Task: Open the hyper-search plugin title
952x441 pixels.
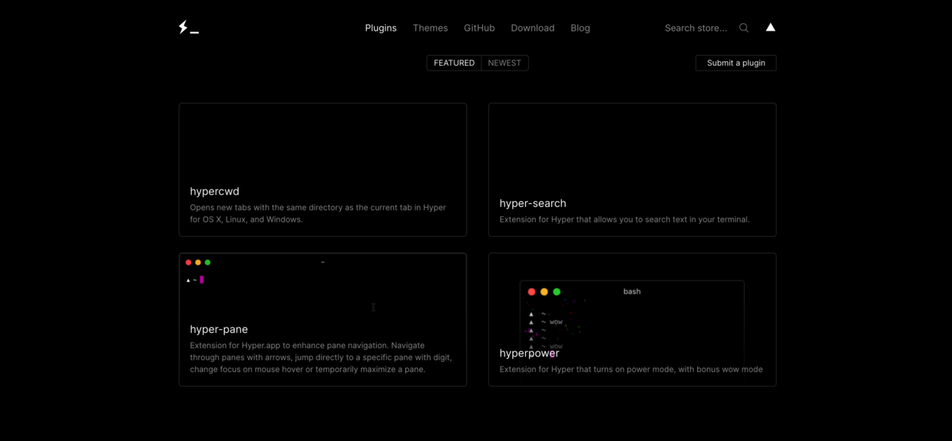Action: pyautogui.click(x=533, y=203)
